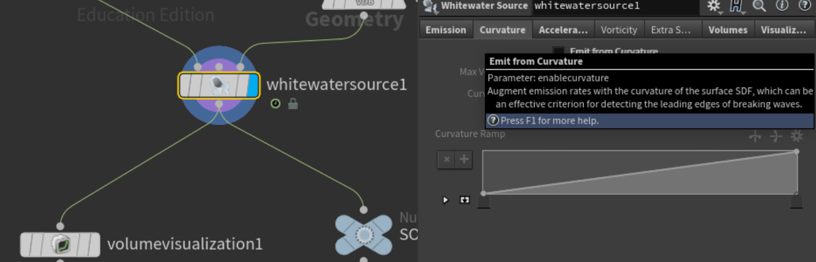Click the magnifier search parameters icon
Screen dimensions: 816x262
click(x=759, y=6)
